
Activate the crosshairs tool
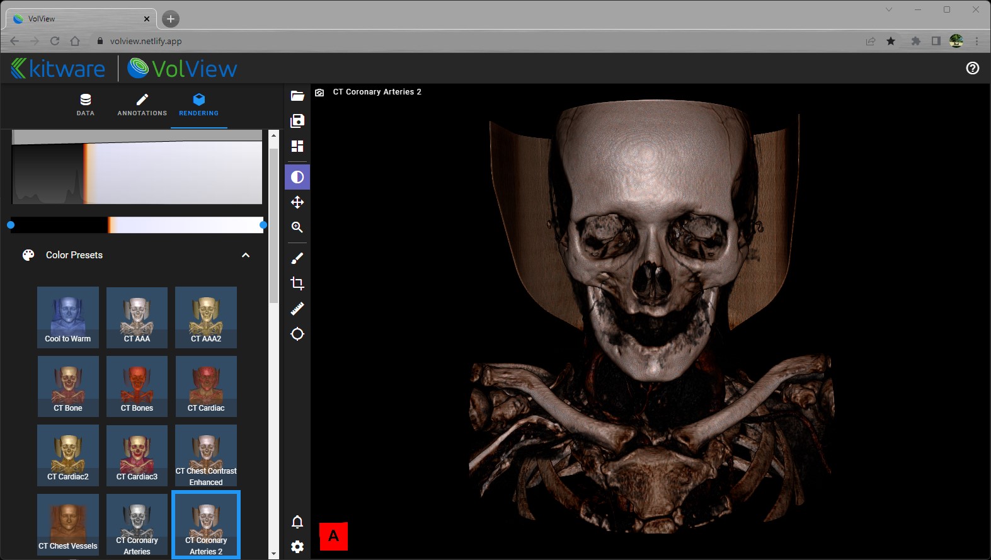tap(297, 334)
